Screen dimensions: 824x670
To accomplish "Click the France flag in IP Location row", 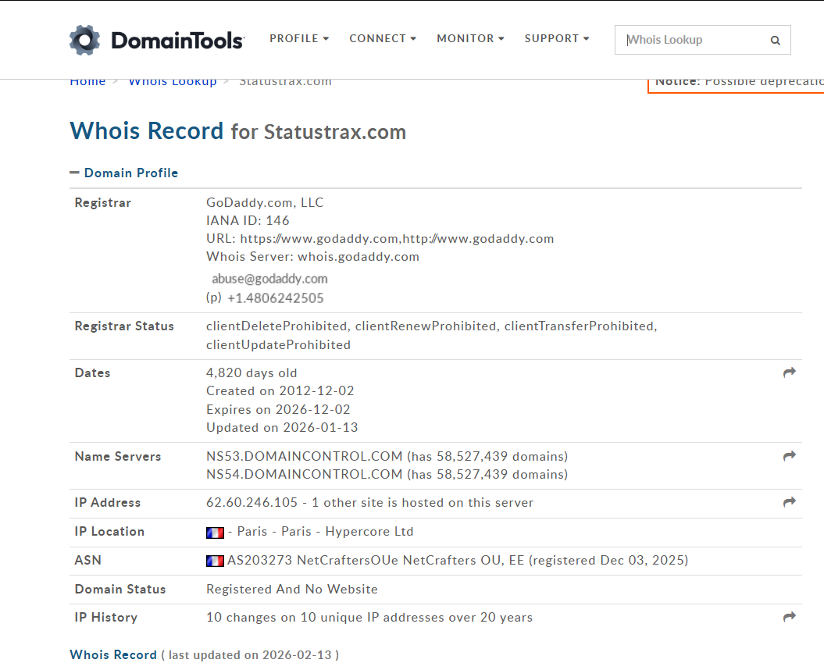I will click(215, 533).
